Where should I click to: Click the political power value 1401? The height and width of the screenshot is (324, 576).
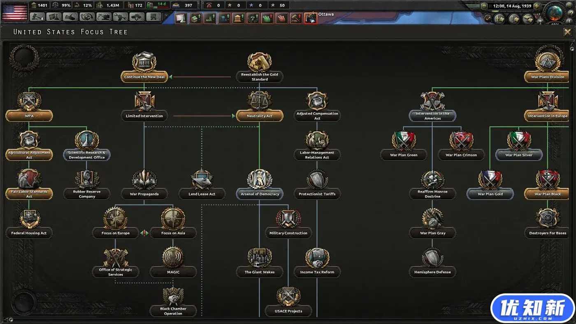point(42,5)
